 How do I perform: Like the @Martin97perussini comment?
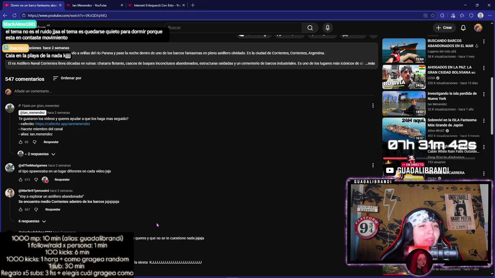(20, 210)
